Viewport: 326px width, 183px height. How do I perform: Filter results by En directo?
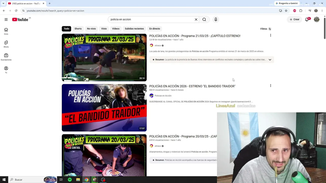pyautogui.click(x=155, y=29)
